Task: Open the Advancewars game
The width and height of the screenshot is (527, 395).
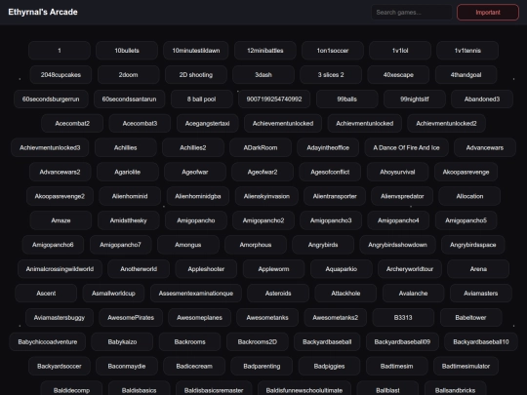Action: (x=485, y=147)
